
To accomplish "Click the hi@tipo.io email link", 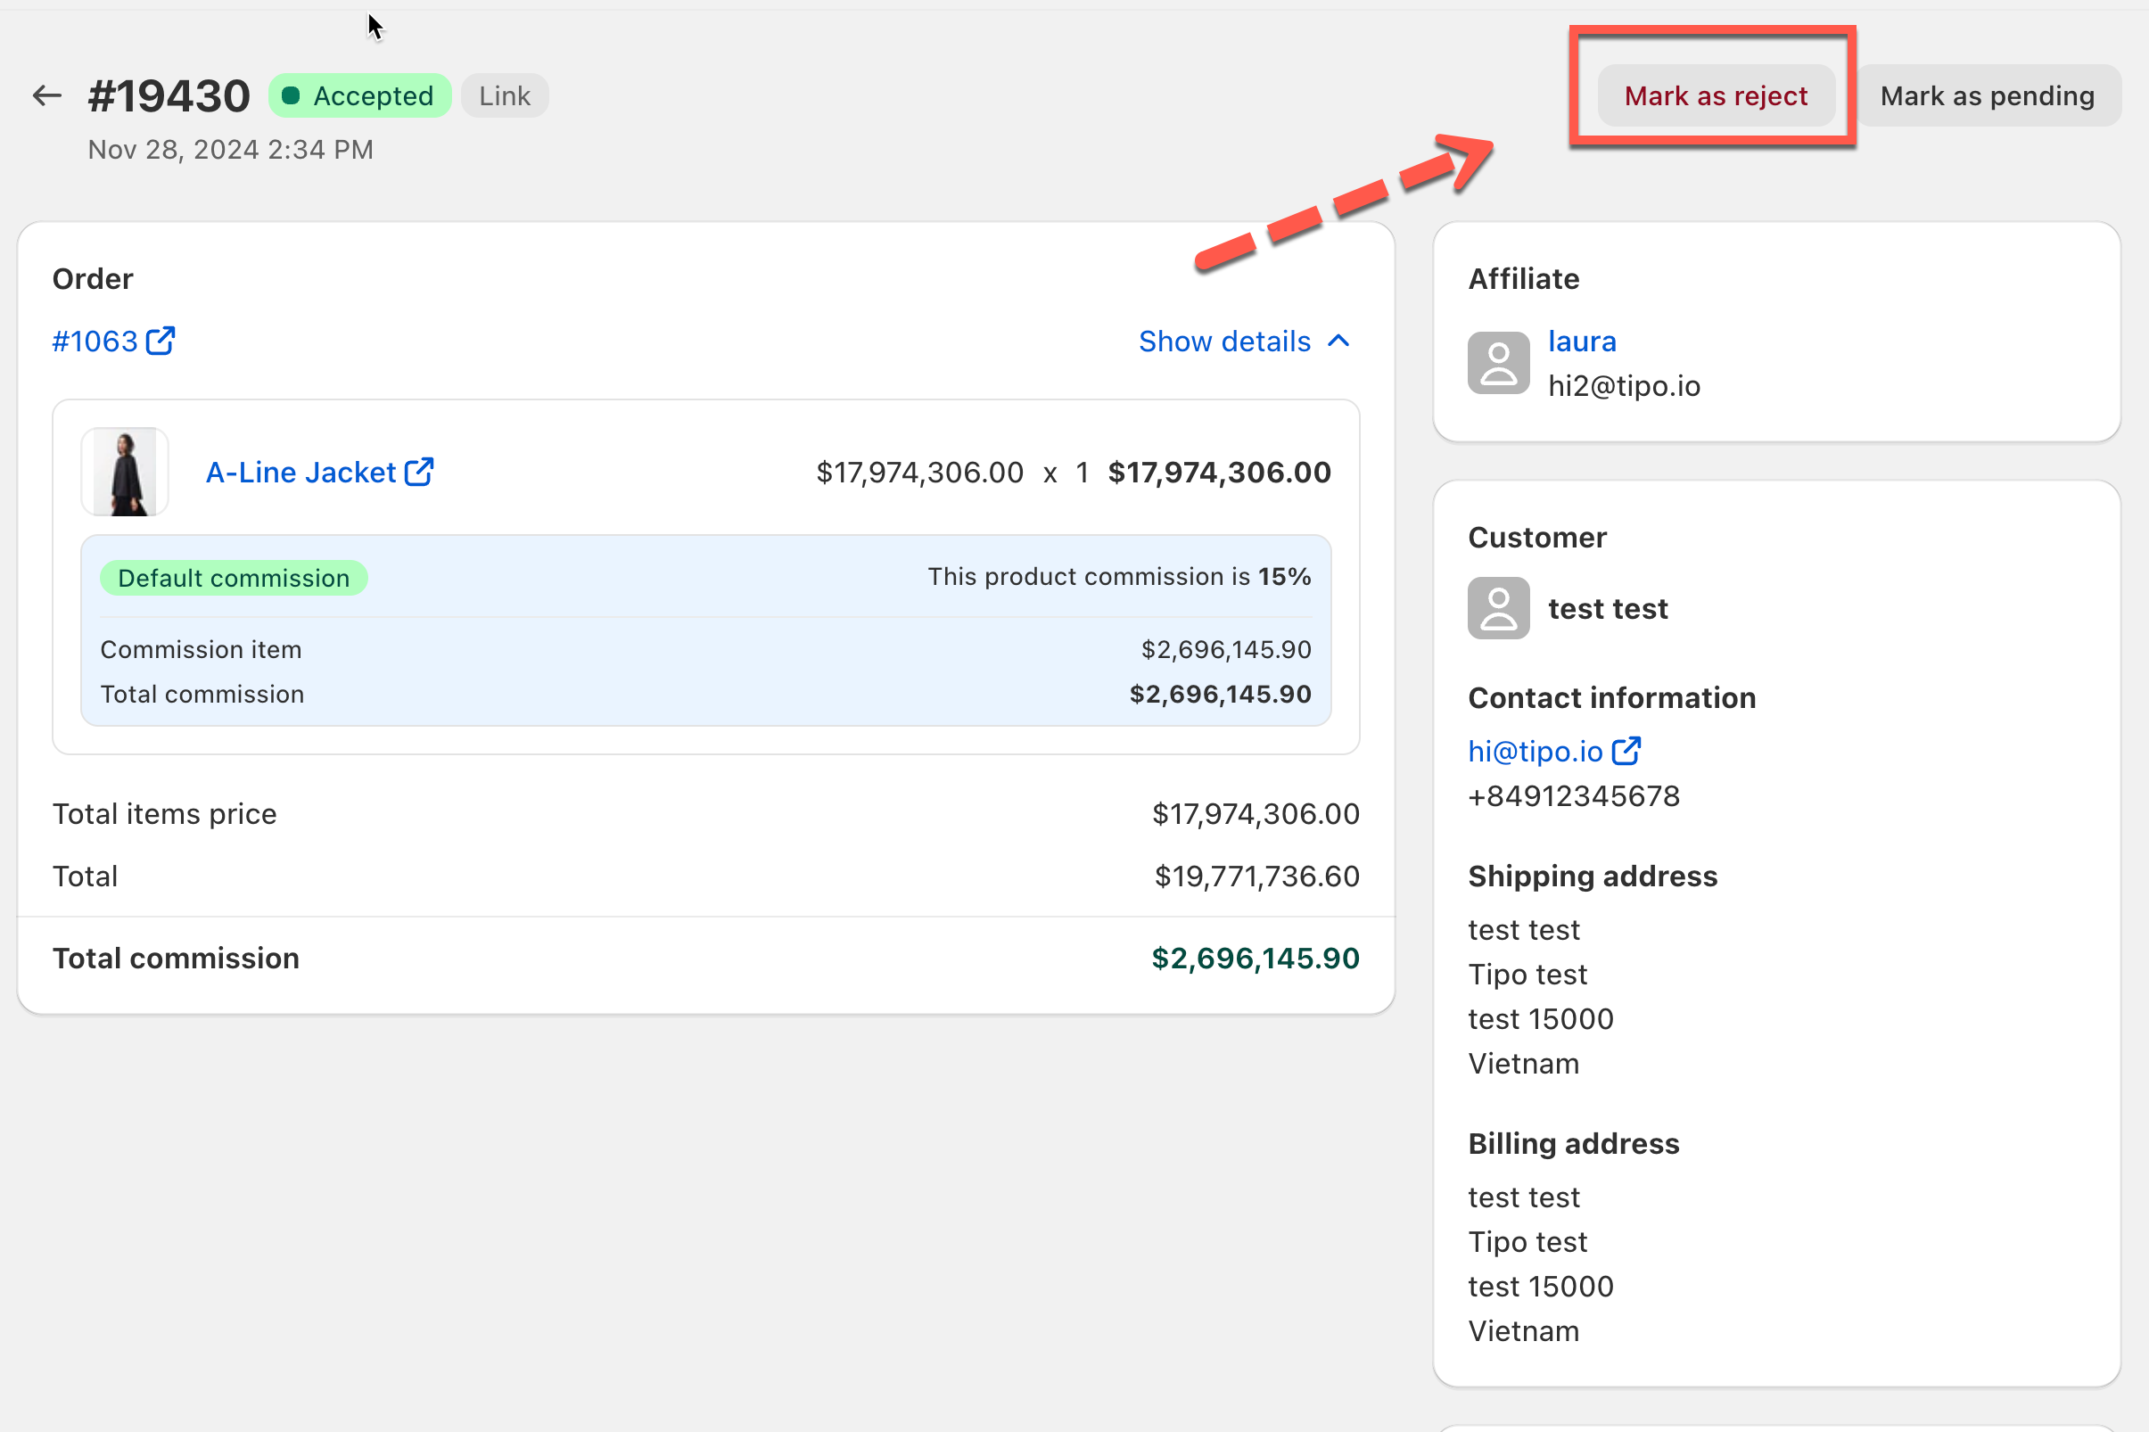I will pos(1535,751).
